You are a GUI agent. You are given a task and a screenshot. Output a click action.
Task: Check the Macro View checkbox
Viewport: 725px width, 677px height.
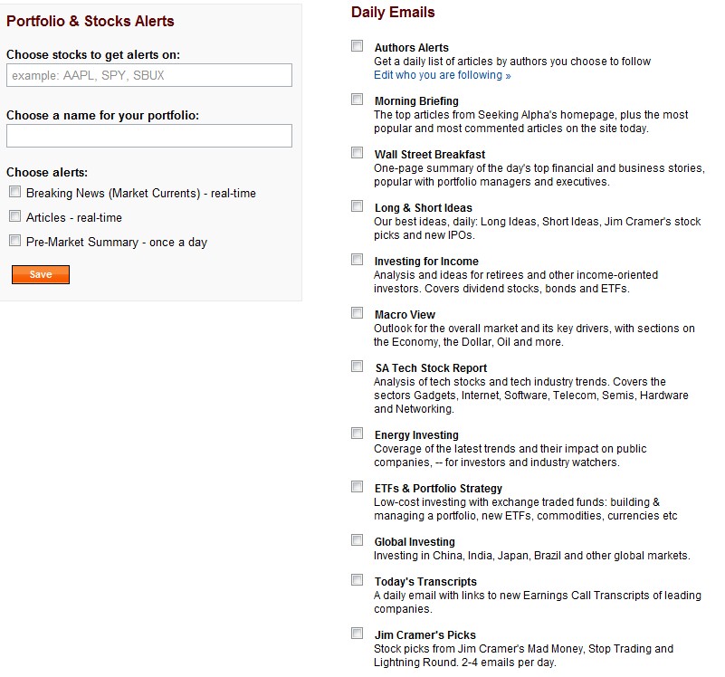point(358,313)
